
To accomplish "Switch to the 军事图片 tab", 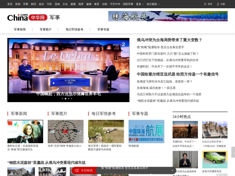I will (x=45, y=29).
